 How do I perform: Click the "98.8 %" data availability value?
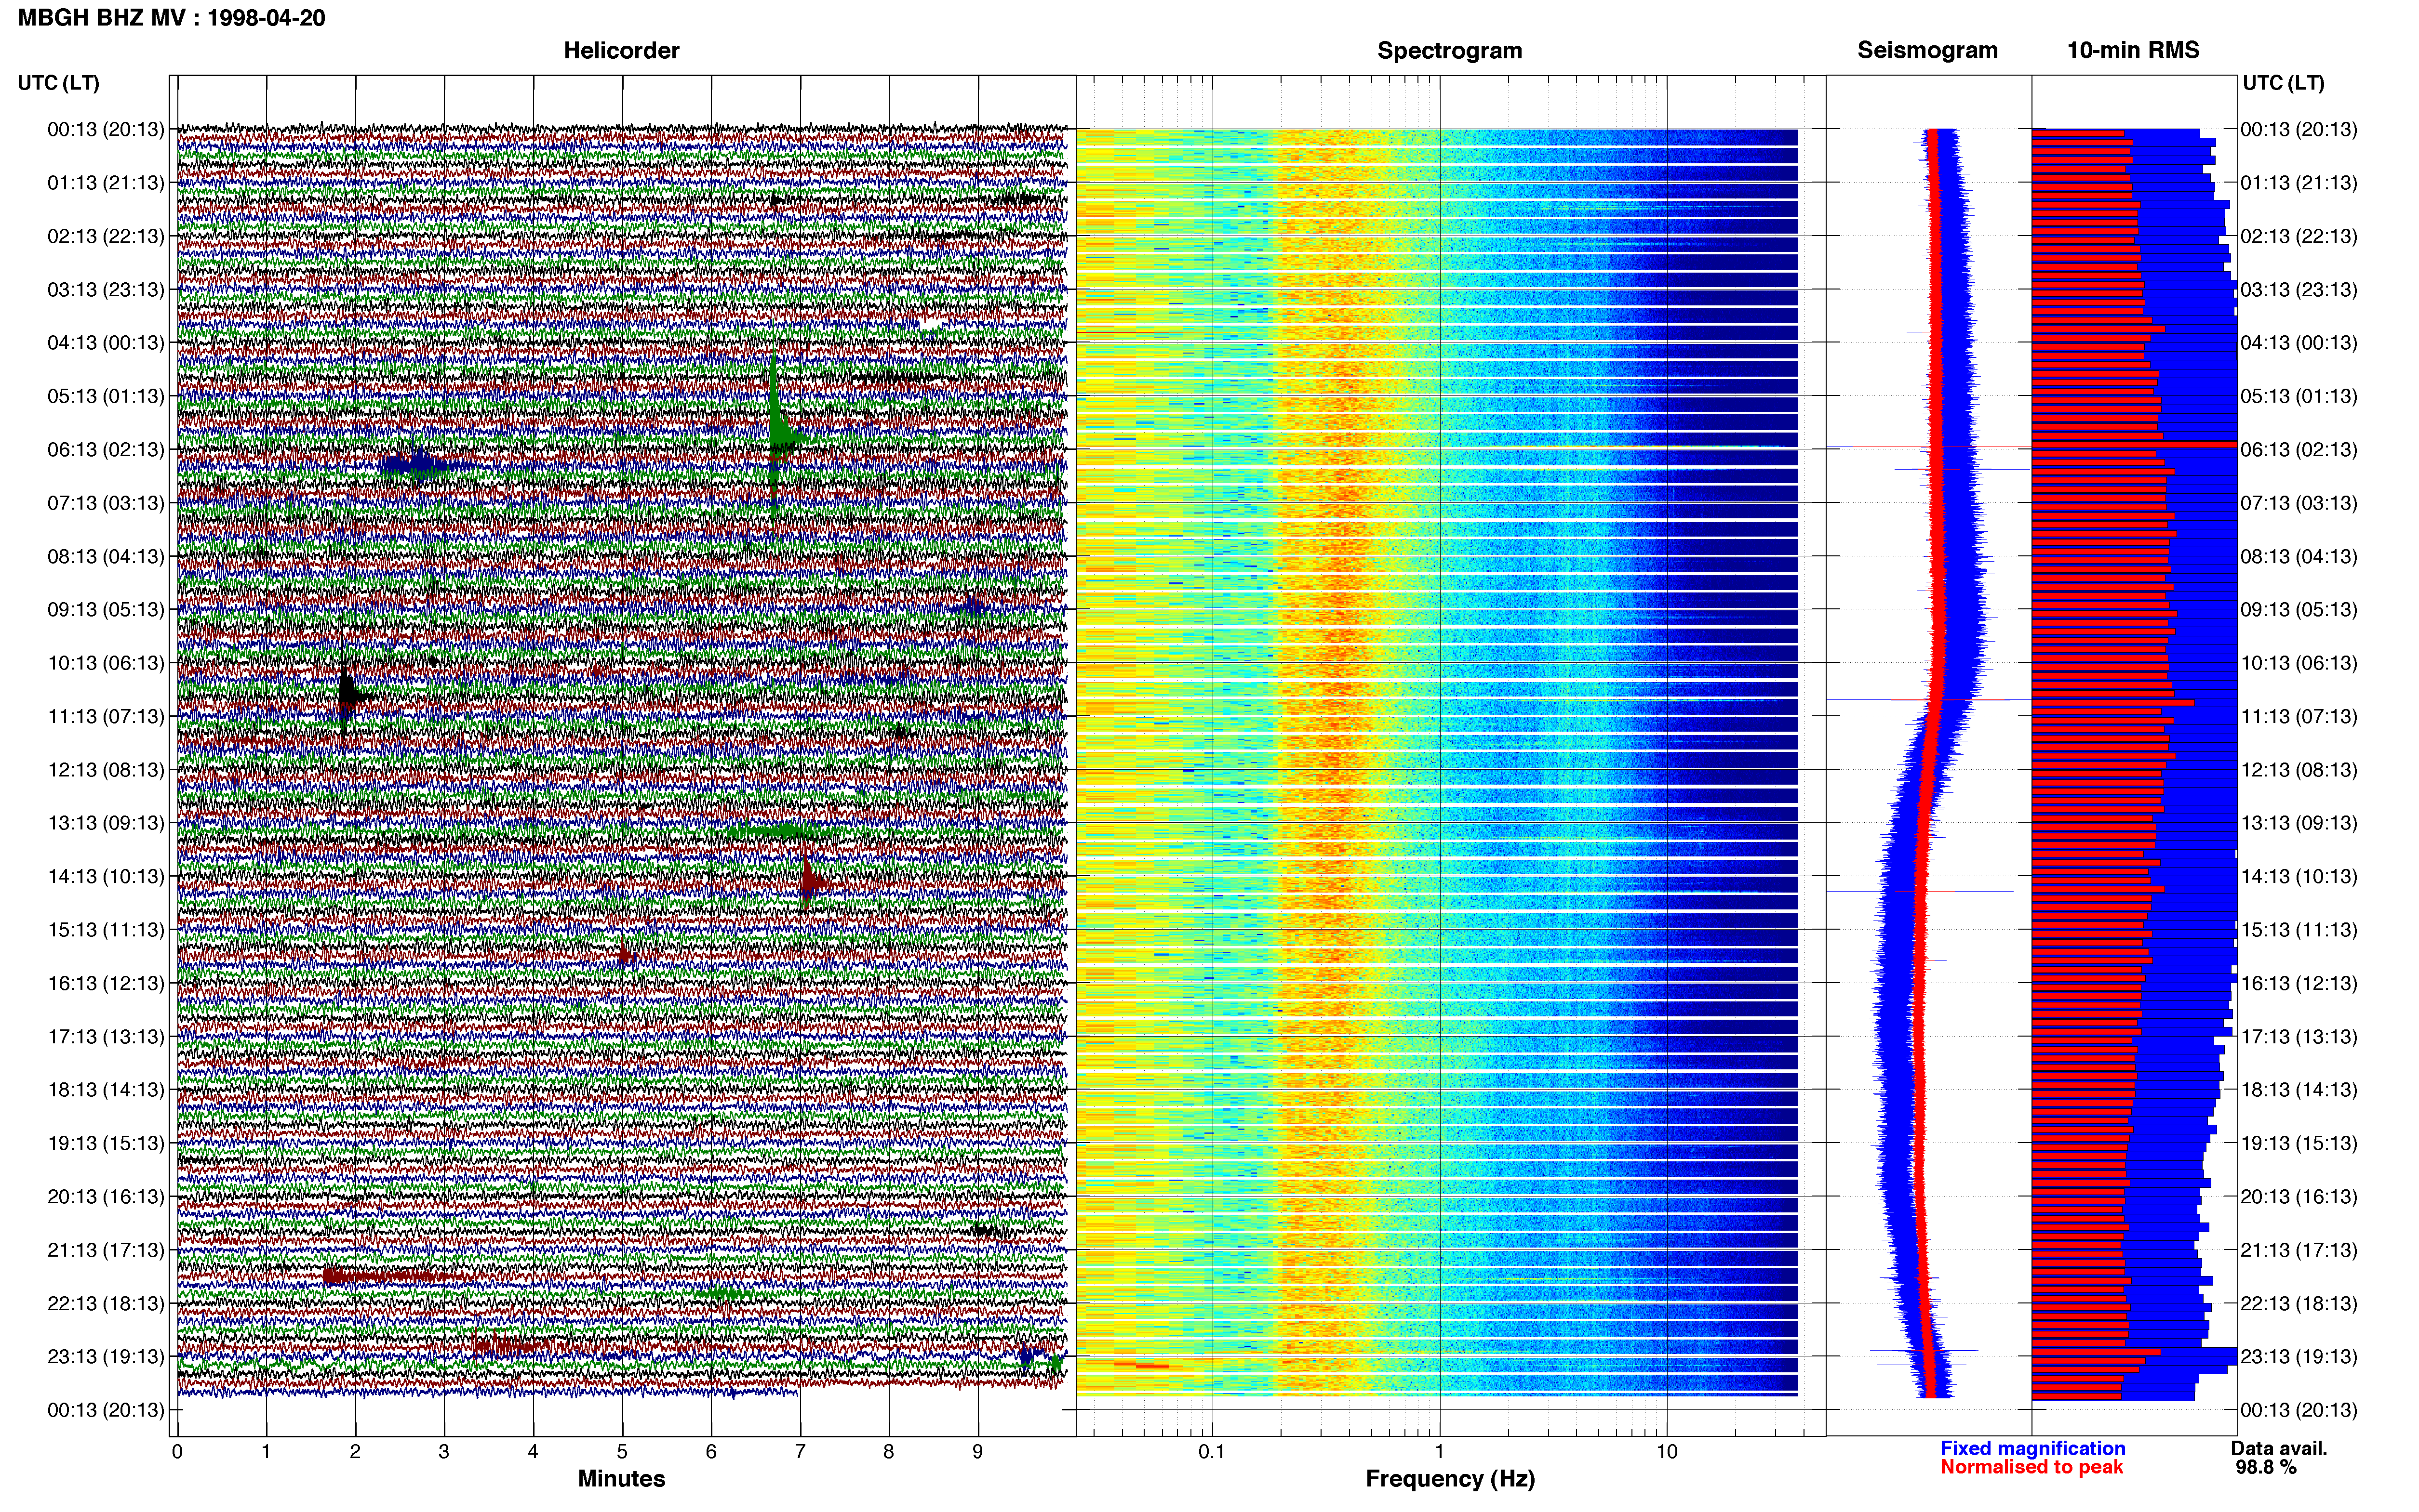pyautogui.click(x=2266, y=1467)
